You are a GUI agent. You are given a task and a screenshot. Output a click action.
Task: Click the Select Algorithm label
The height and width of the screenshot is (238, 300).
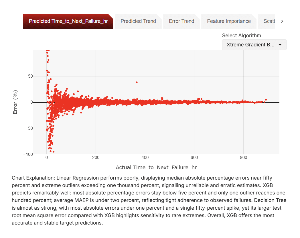tap(241, 36)
